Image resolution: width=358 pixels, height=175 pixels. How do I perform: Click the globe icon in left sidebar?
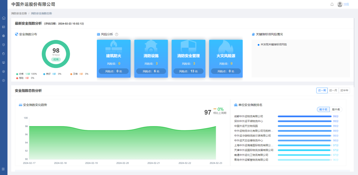(4, 36)
